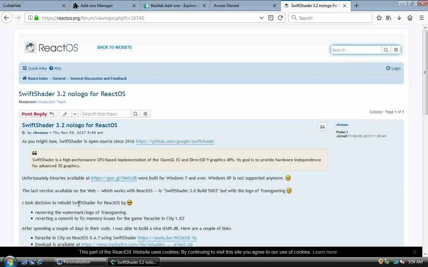
Task: Close the SwiftShader 3.2 tab
Action: pos(345,6)
